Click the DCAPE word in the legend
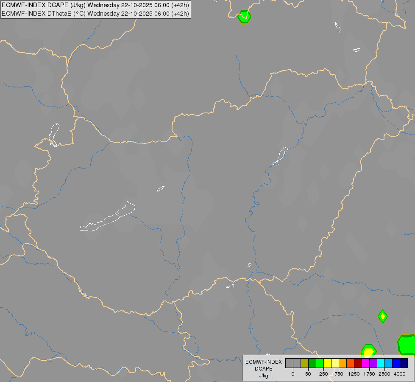Viewport: 415px width, 382px height. point(264,369)
